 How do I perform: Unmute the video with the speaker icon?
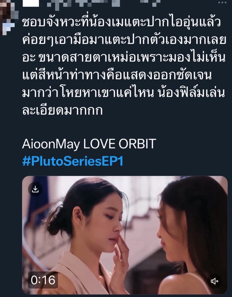click(214, 281)
